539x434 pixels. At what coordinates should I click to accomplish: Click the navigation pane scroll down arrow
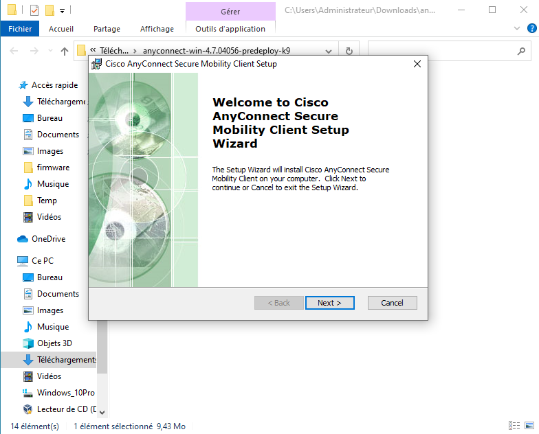(102, 412)
